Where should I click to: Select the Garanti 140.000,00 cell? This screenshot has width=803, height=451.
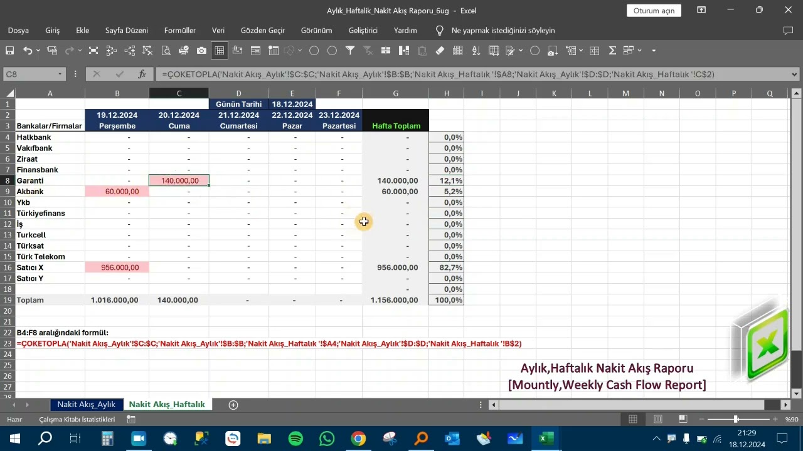click(x=179, y=180)
